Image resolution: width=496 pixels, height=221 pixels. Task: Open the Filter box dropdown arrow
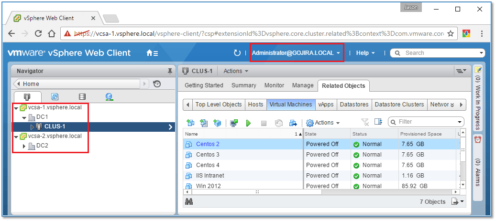tap(460, 122)
